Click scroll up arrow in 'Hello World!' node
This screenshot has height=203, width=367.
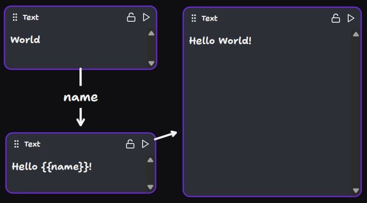point(356,35)
